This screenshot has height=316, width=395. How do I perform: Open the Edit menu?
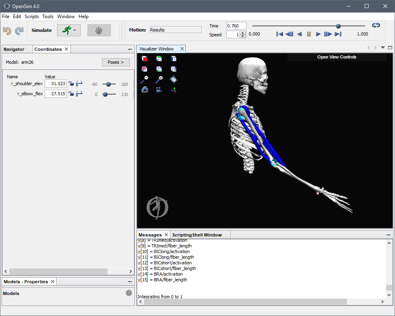click(x=17, y=16)
